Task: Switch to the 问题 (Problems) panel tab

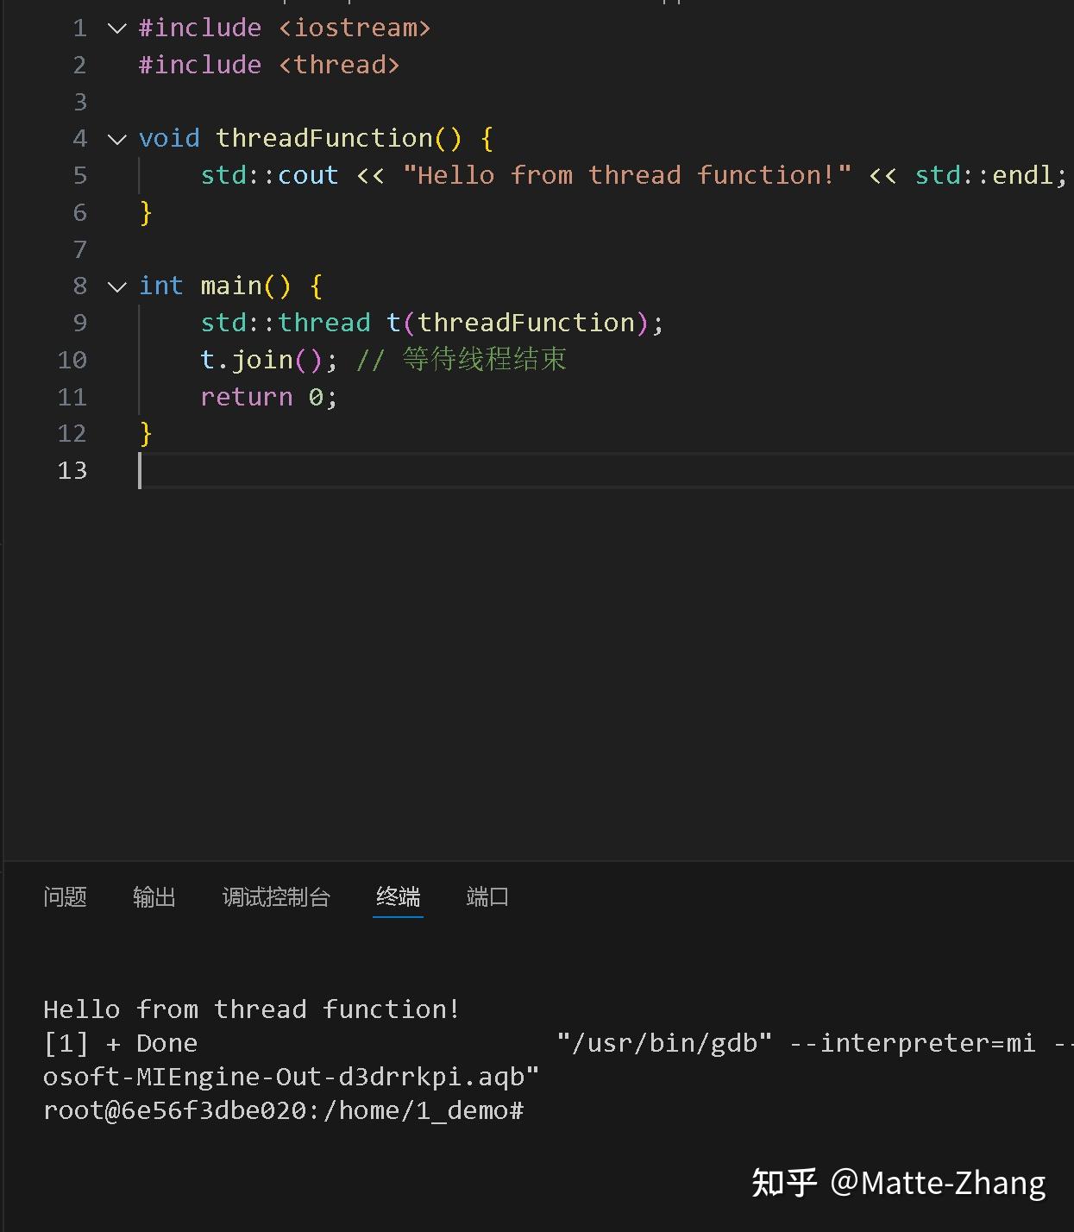Action: [x=65, y=897]
